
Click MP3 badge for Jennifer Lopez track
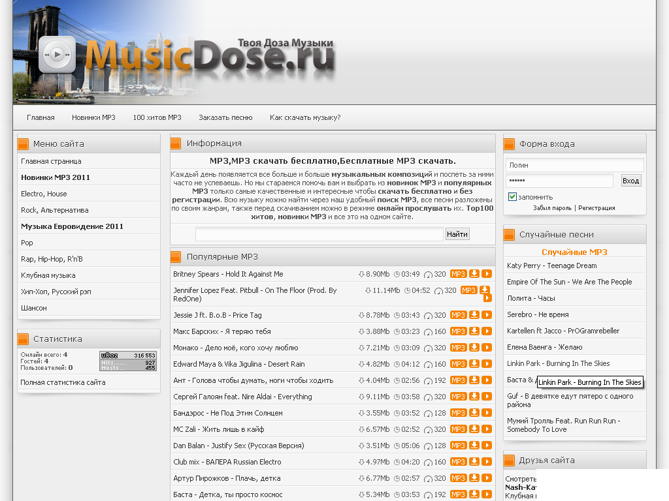468,290
